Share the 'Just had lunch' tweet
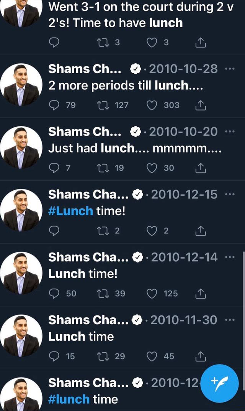Image resolution: width=245 pixels, height=411 pixels. coord(200,168)
